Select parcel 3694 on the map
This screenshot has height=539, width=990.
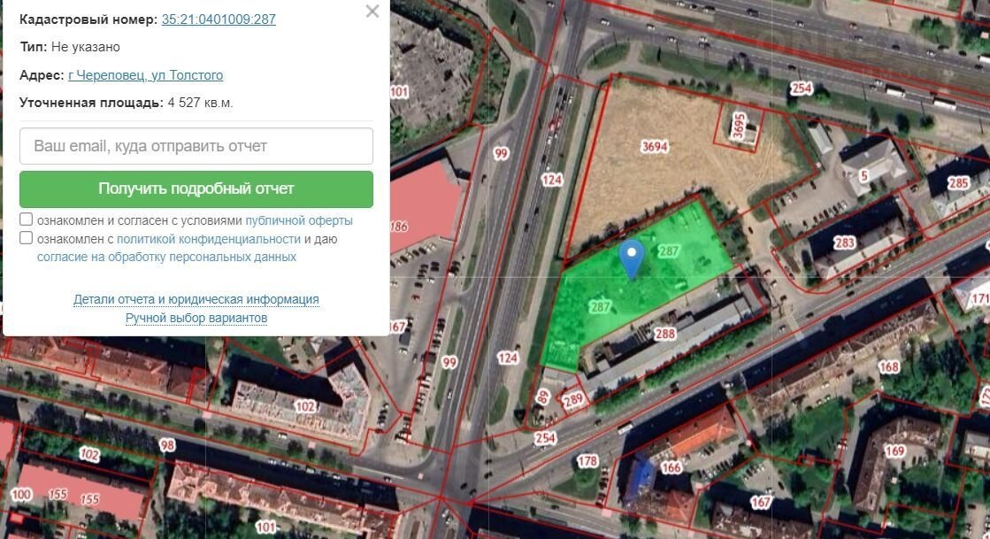click(654, 147)
